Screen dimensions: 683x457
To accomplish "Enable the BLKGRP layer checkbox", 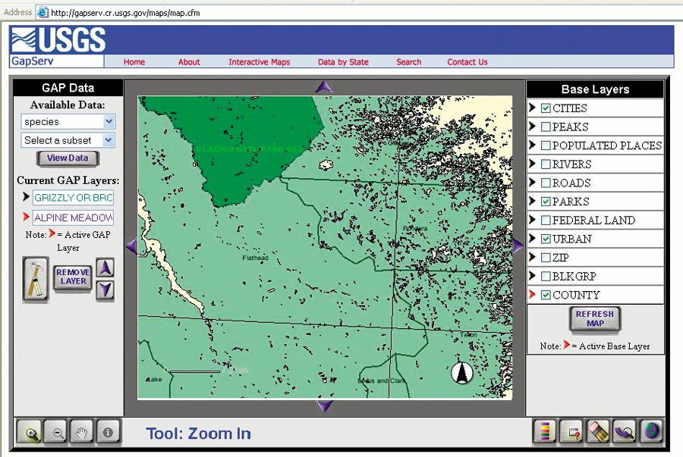I will click(x=546, y=276).
